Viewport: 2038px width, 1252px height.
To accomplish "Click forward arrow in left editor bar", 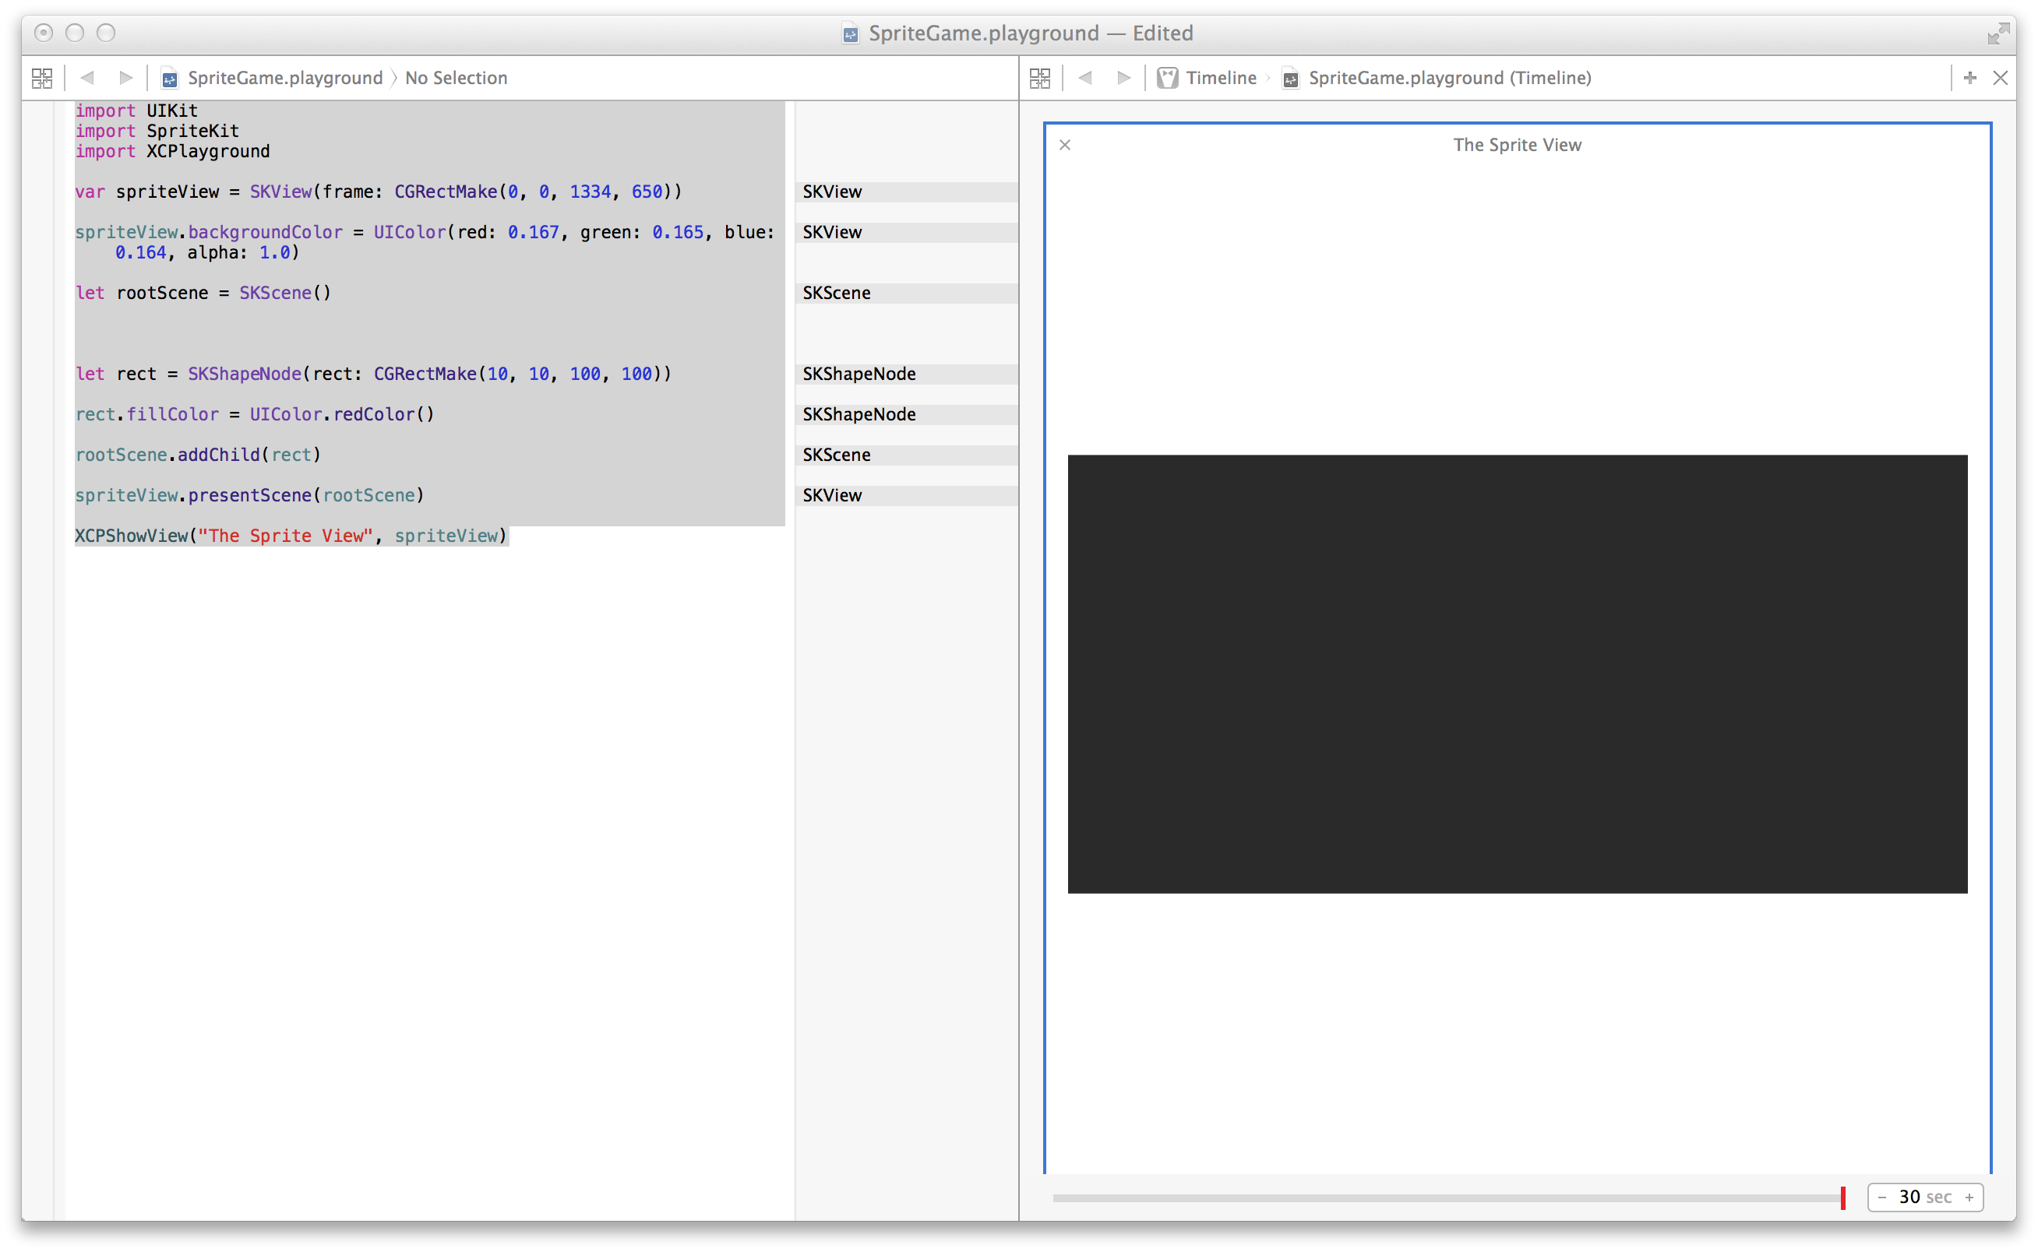I will click(126, 78).
